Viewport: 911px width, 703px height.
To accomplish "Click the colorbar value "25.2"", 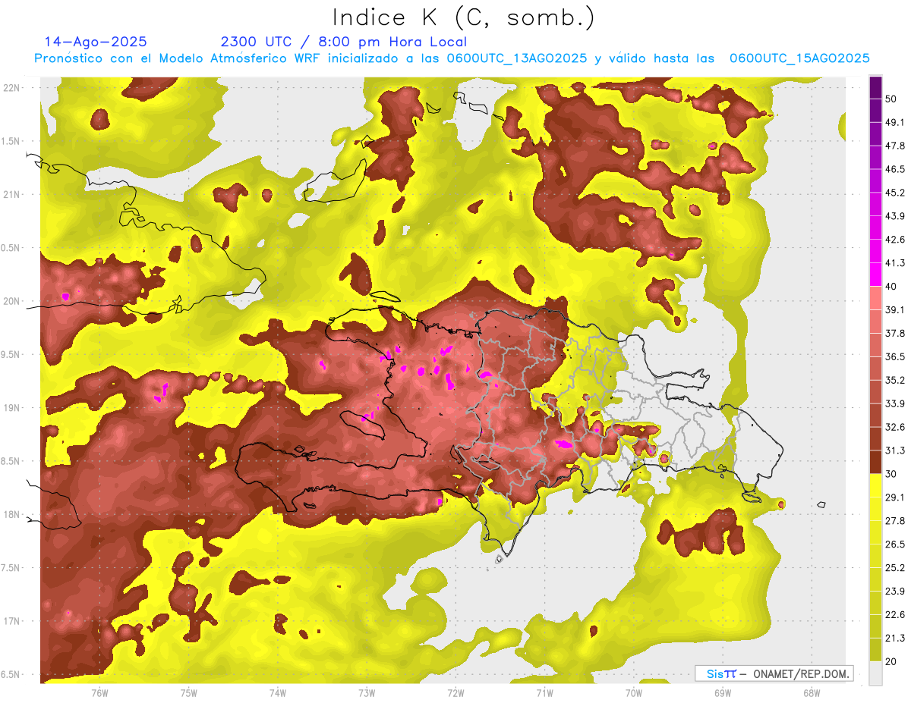I will click(894, 569).
